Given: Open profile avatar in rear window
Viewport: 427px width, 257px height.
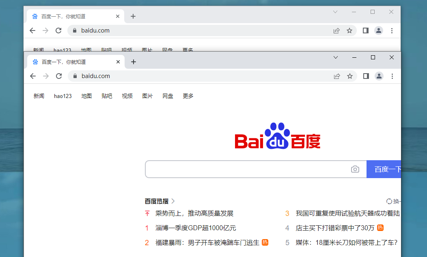Looking at the screenshot, I should point(379,30).
